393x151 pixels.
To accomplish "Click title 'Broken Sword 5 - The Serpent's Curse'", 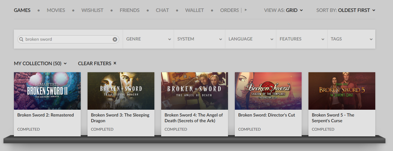I will (x=333, y=118).
